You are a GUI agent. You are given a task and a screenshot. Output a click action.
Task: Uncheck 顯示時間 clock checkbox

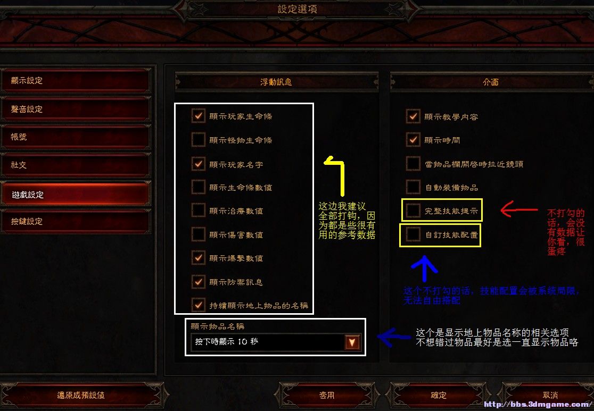(414, 140)
